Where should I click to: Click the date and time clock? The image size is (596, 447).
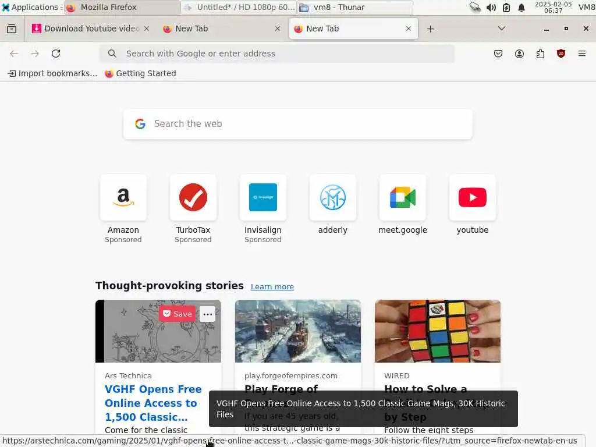[553, 7]
